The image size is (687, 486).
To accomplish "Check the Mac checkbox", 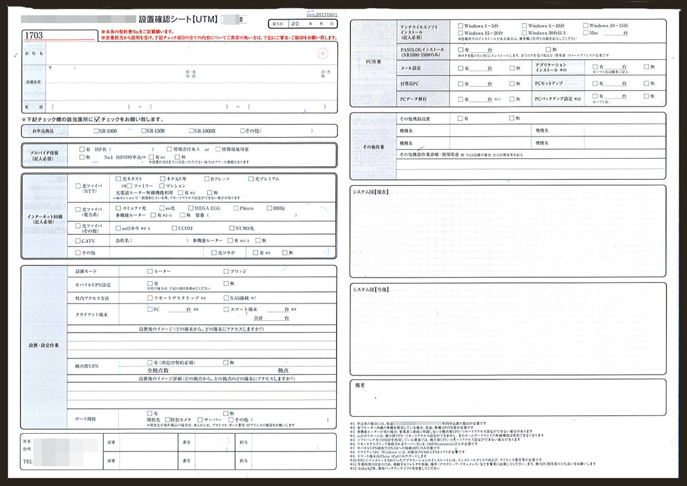I will [x=586, y=33].
